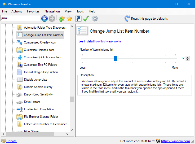Open the Actions menu
Screen dimensions: 195x144
tap(17, 11)
